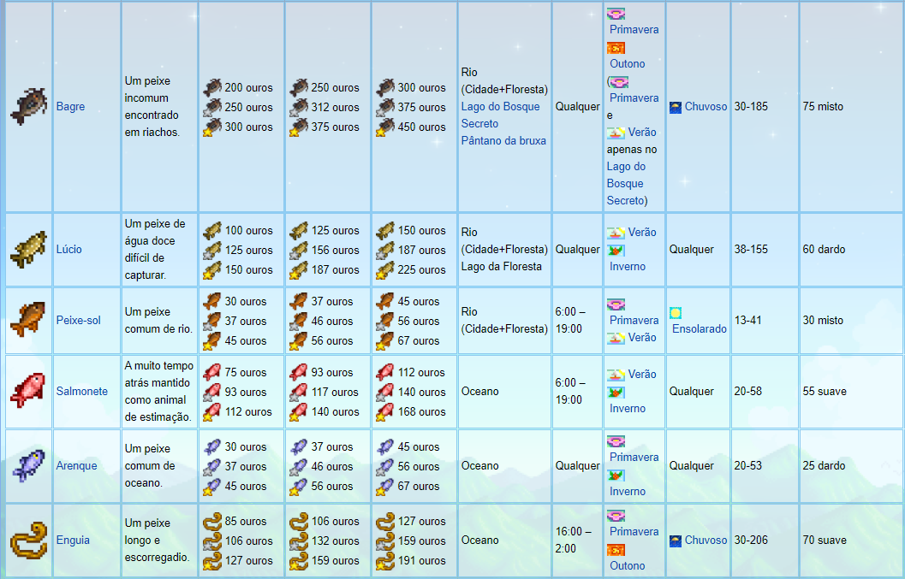Click the gold-star eel icon by 191 ouros

(x=385, y=560)
